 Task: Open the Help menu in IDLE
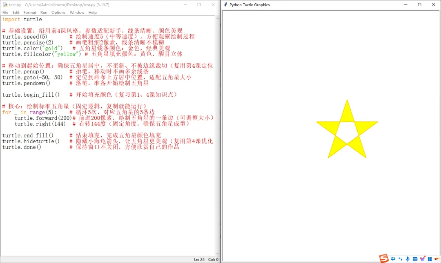(x=93, y=12)
